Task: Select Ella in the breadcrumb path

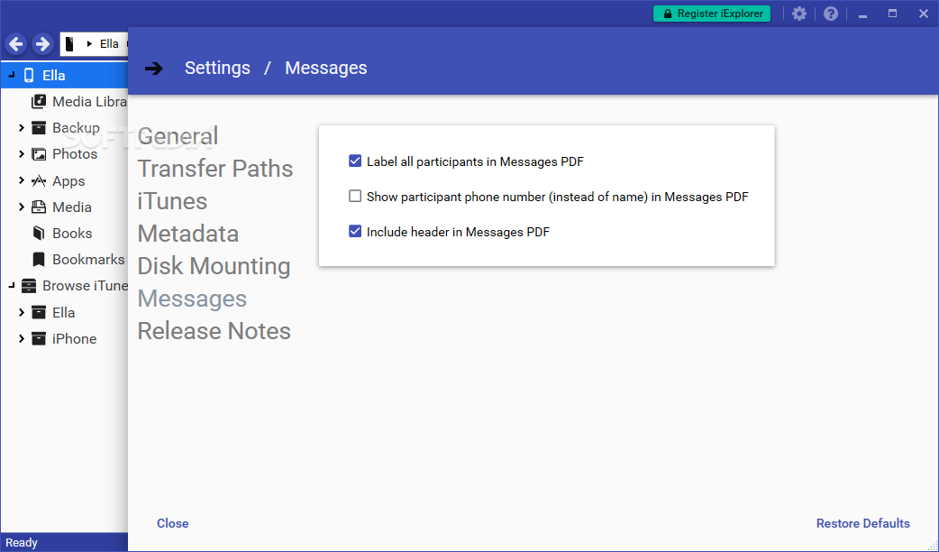Action: [x=109, y=44]
